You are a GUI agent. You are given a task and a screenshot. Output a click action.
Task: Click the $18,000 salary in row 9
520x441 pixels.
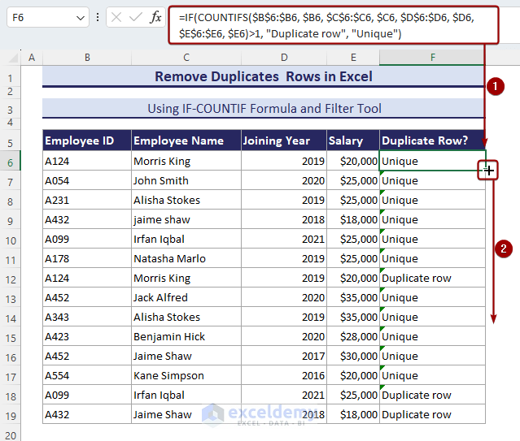353,220
